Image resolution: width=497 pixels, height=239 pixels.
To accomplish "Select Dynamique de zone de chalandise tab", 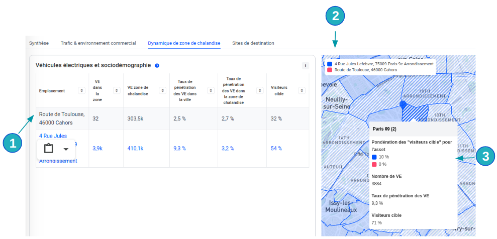I will tap(184, 43).
